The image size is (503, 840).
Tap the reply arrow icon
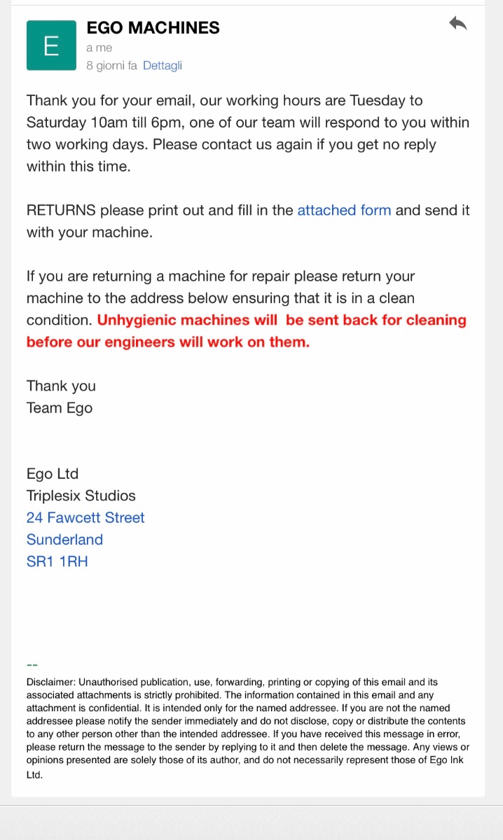tap(458, 24)
